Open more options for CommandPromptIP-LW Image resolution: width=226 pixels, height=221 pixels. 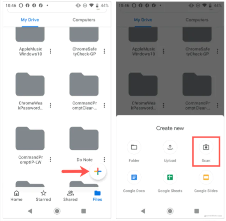coord(50,159)
